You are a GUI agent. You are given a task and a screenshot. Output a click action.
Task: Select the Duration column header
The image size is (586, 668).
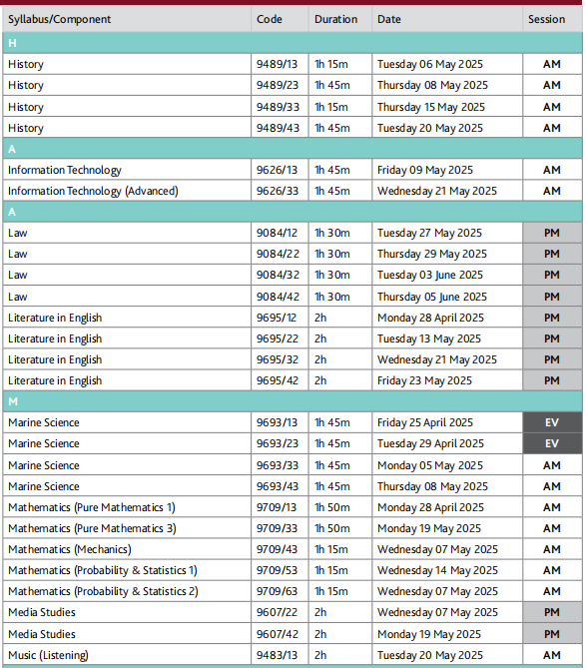click(x=336, y=19)
